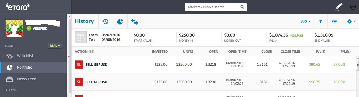Toggle the REAL account mode selector
Viewport: 359px width, 97px height.
pyautogui.click(x=55, y=46)
